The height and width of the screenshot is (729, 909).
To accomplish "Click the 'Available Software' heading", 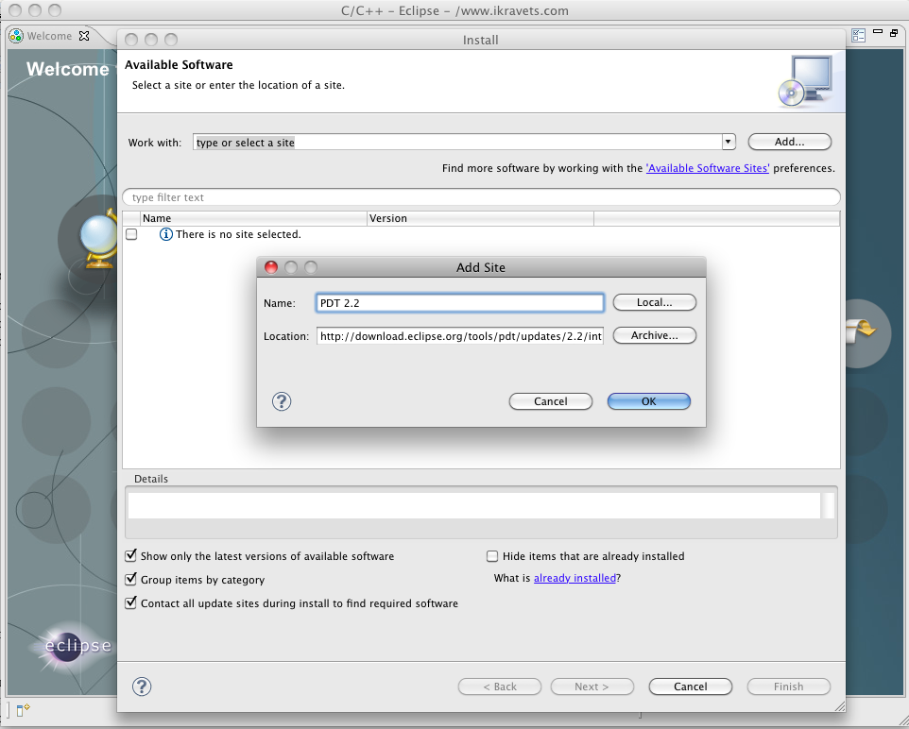I will [x=179, y=65].
